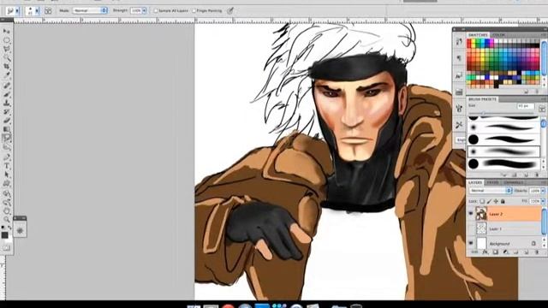Delete swatch with Swatches trash icon

[537, 92]
